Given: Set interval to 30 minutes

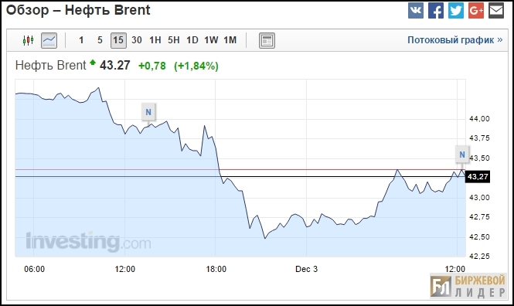Looking at the screenshot, I should tap(137, 40).
